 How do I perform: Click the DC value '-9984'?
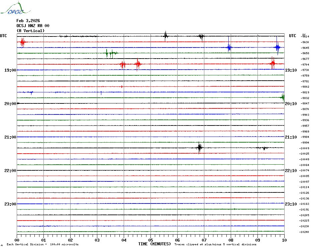coord(305,137)
